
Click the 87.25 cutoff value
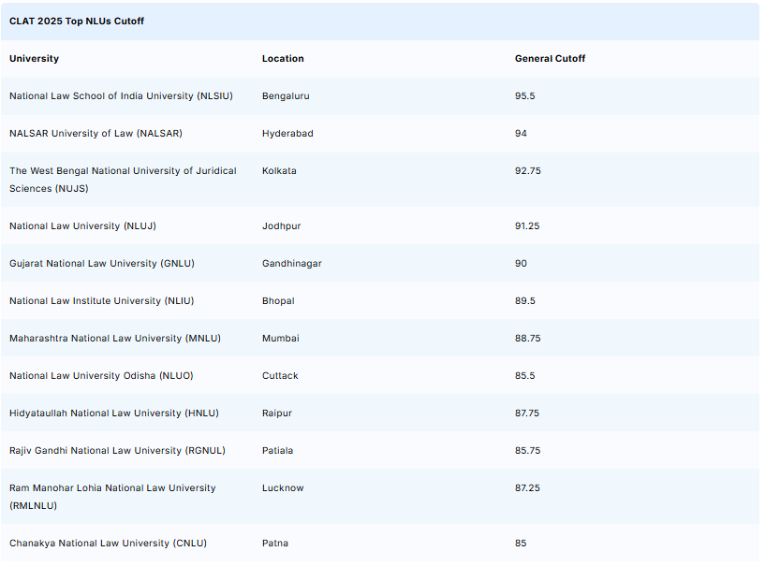[x=527, y=488]
